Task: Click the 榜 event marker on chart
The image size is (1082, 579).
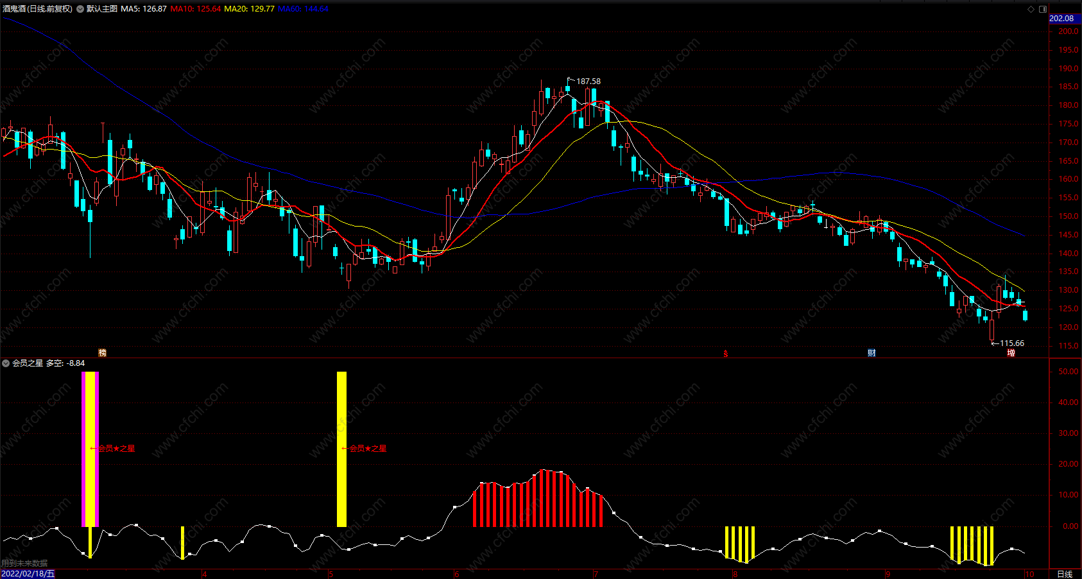Action: pos(102,352)
